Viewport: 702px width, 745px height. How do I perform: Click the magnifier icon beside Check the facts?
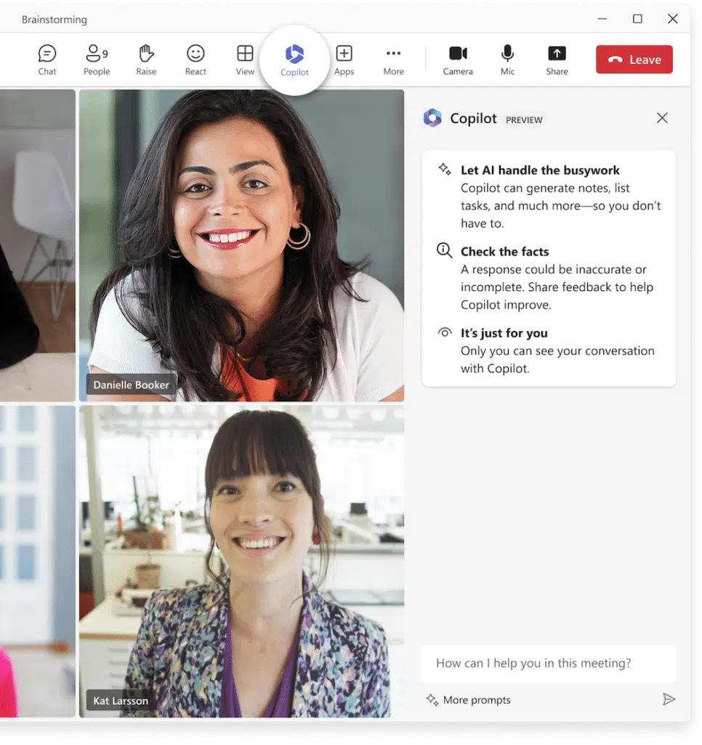[x=444, y=250]
